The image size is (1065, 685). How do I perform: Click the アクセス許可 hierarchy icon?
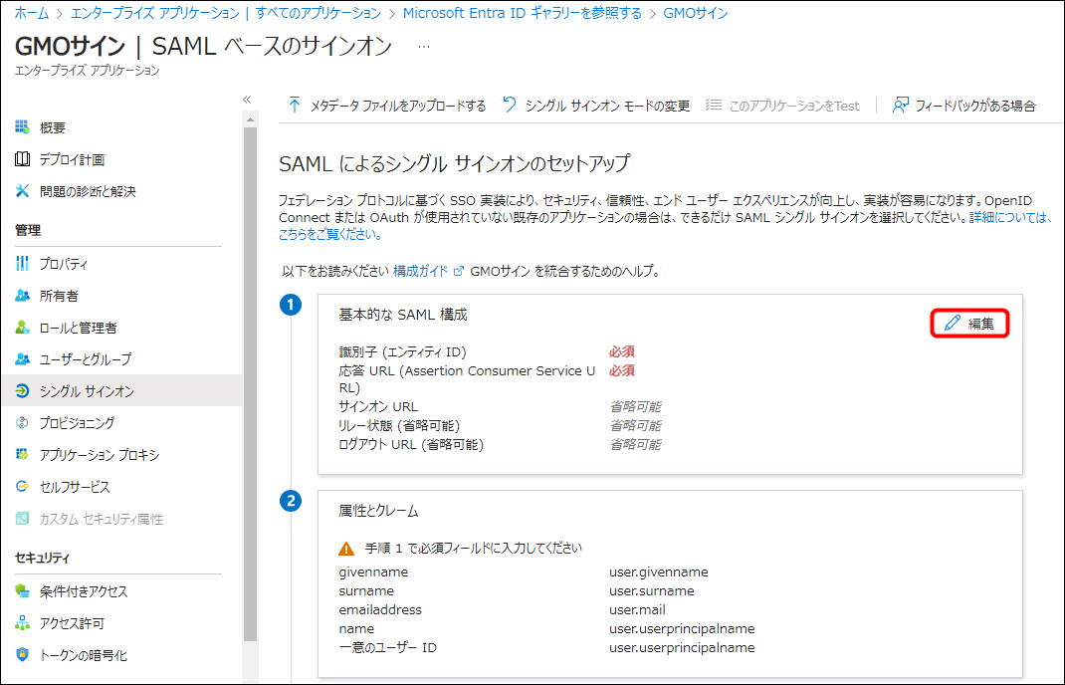tap(23, 623)
